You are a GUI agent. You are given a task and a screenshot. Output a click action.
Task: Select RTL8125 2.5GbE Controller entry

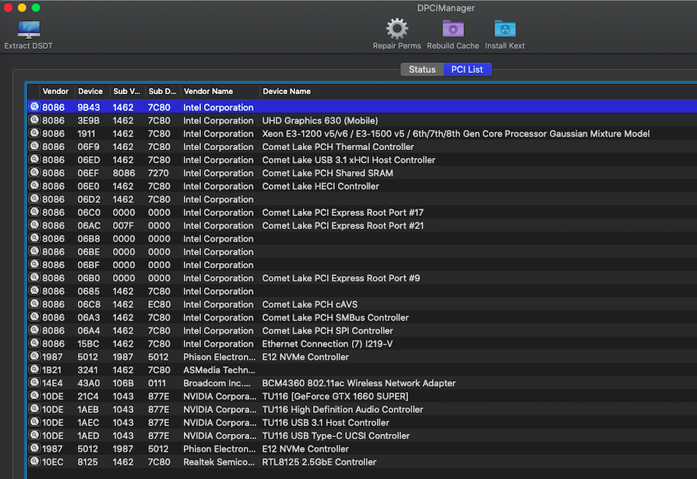click(x=319, y=462)
